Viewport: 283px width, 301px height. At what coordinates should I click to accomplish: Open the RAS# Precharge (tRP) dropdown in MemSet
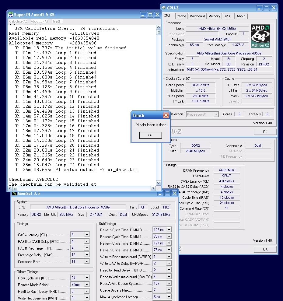(87, 248)
